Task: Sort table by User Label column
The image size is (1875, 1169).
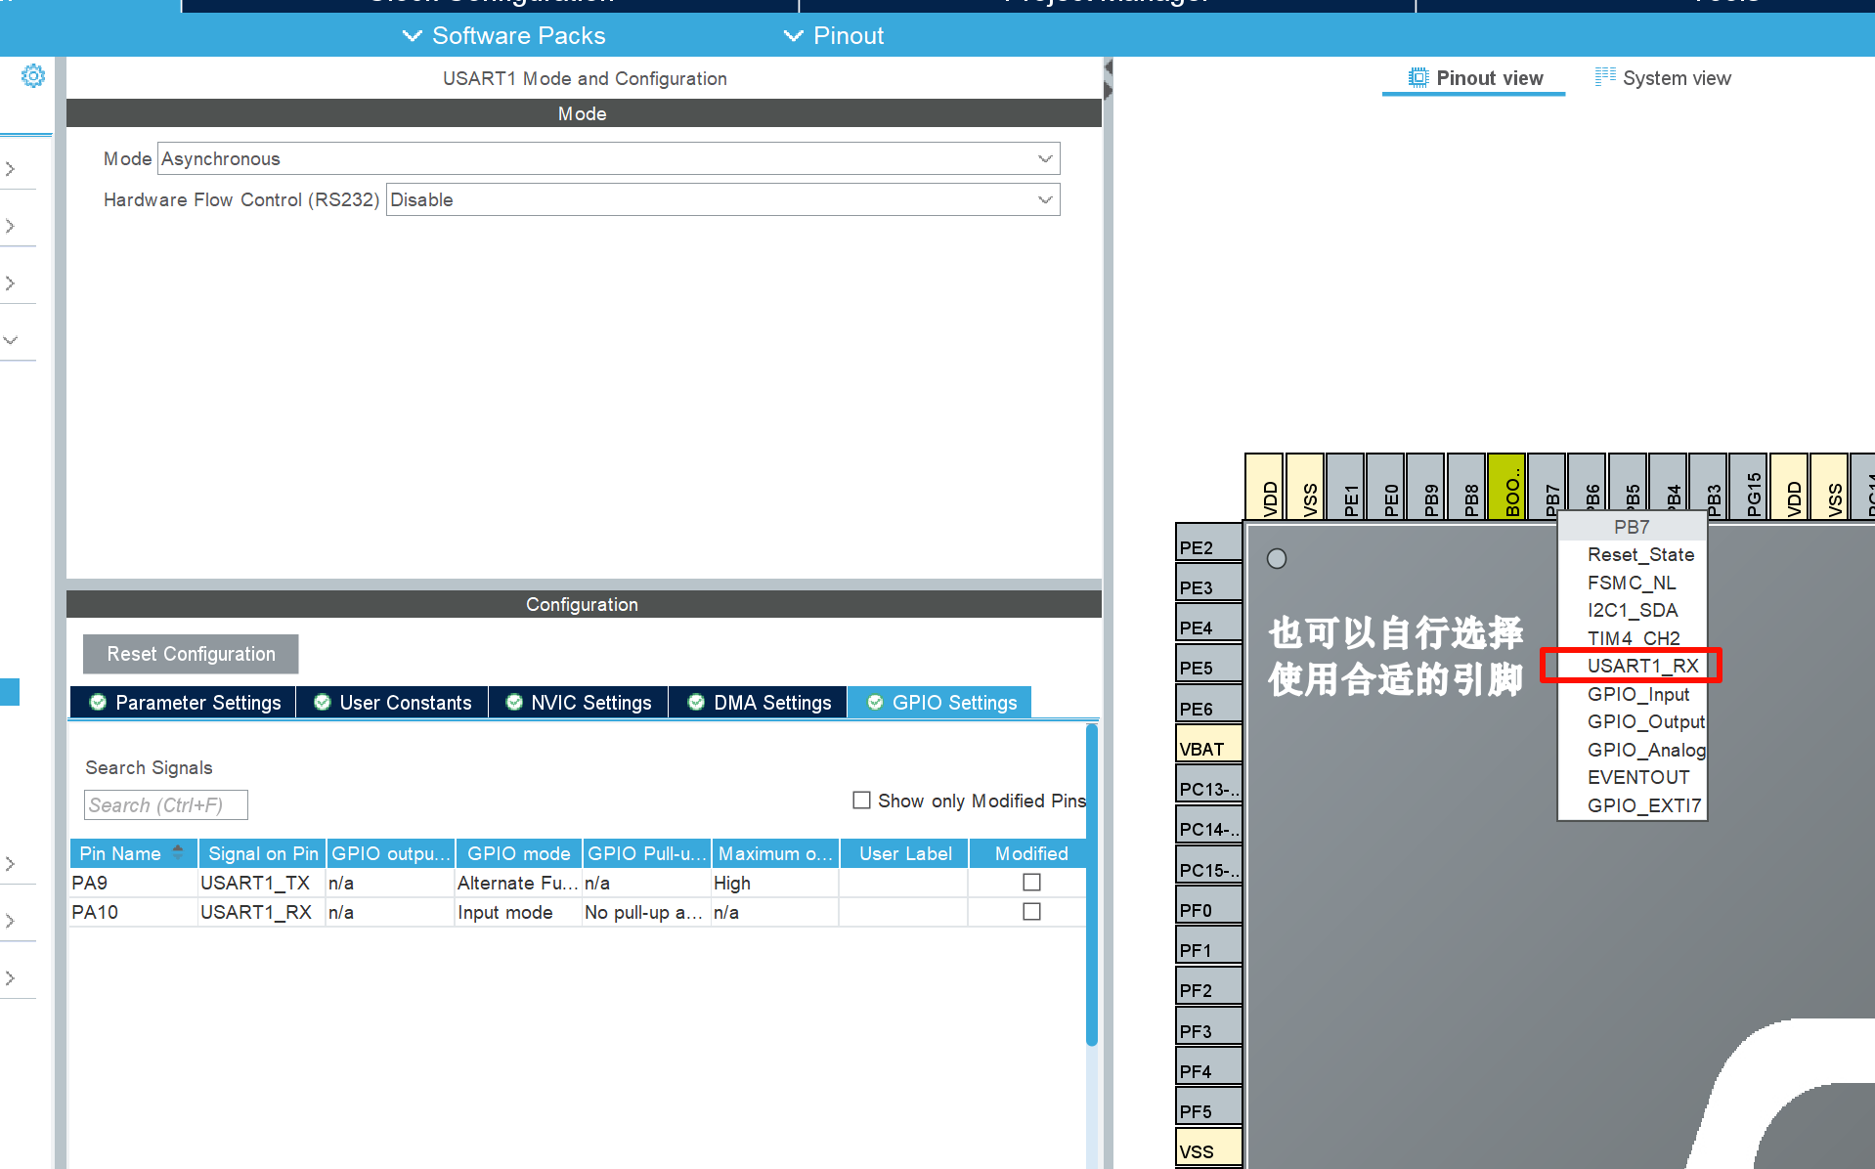Action: click(904, 853)
